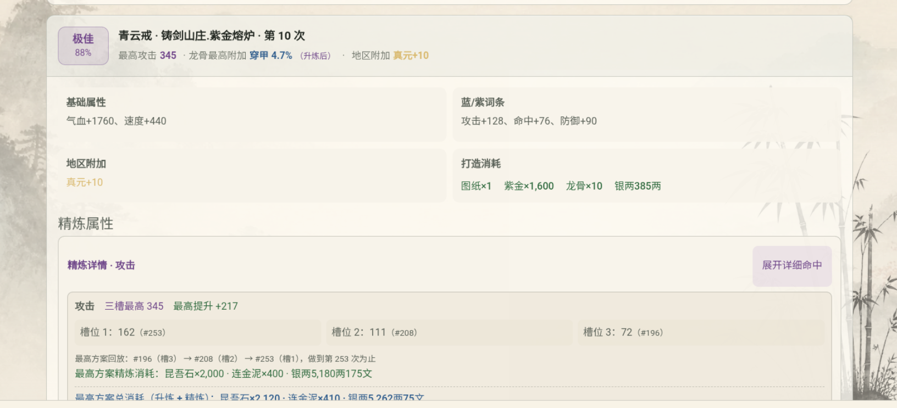Click 图纸×1 crafting cost item
The height and width of the screenshot is (408, 897).
coord(476,186)
